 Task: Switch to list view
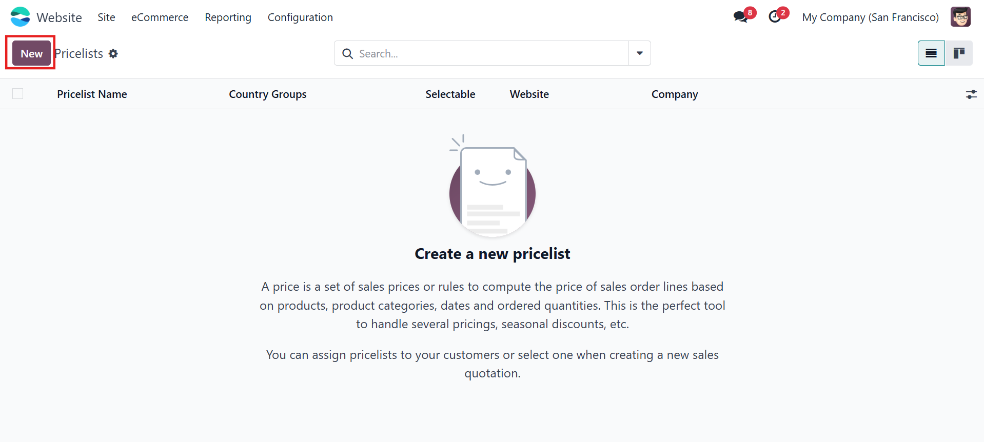click(x=931, y=53)
